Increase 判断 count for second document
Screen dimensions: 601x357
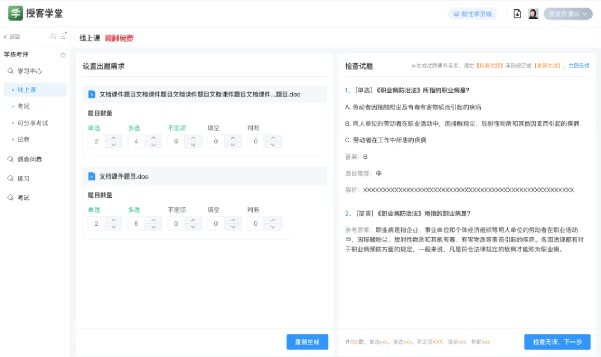(x=273, y=220)
